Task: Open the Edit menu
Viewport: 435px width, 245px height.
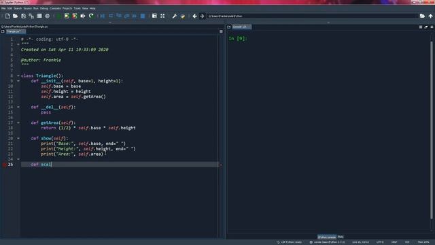Action: (10, 8)
